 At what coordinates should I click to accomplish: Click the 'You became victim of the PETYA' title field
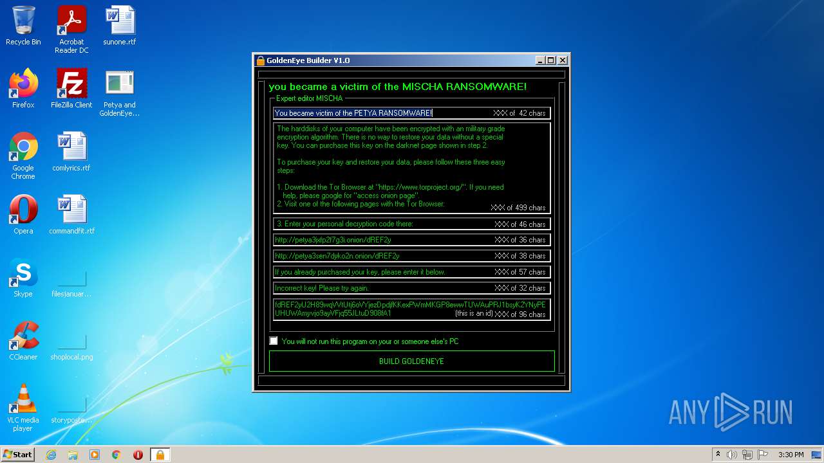[x=412, y=113]
